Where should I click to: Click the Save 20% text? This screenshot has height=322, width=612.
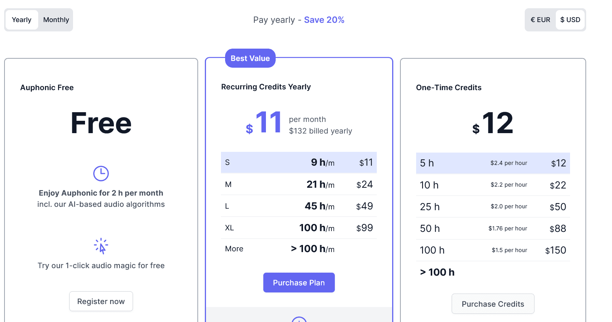click(324, 20)
